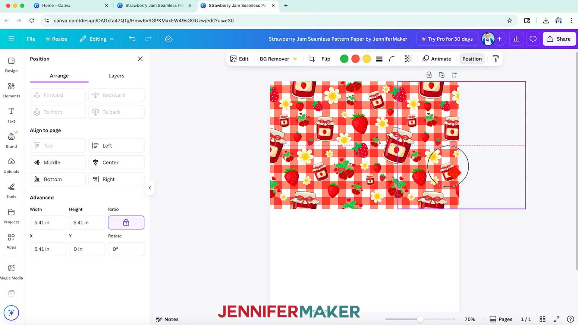Screen dimensions: 578x325
Task: Open the grid view of pages
Action: point(543,319)
